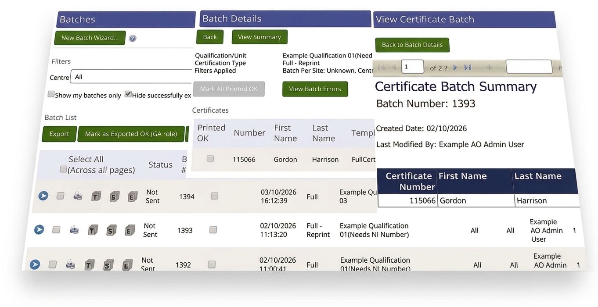
Task: Jump to last page of certificate report
Action: tap(468, 68)
